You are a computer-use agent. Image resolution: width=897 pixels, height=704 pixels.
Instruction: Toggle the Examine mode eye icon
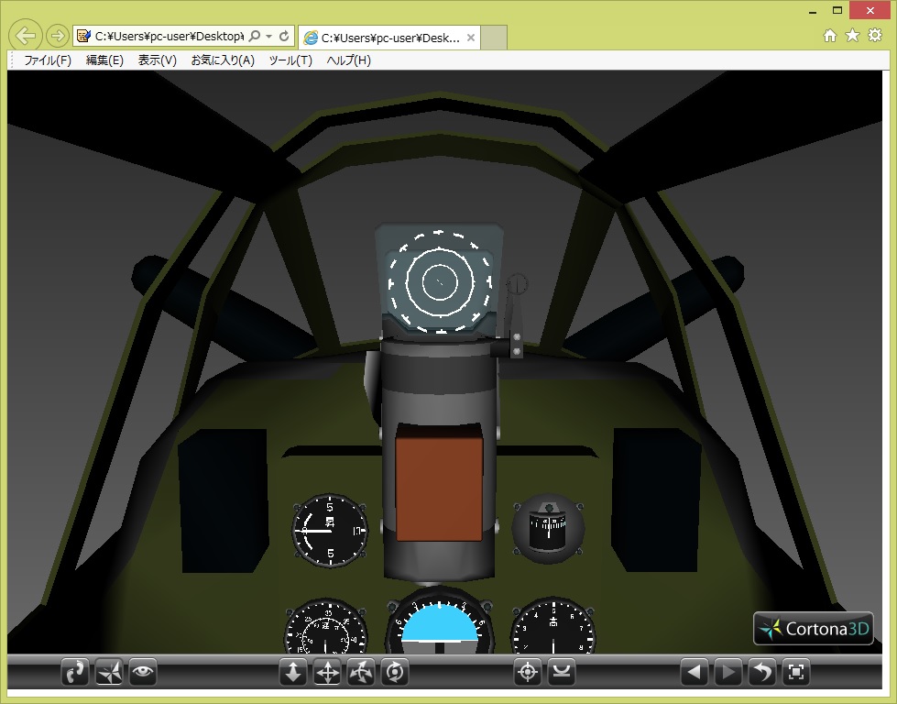(x=143, y=673)
